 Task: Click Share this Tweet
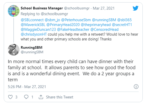[59, 97]
